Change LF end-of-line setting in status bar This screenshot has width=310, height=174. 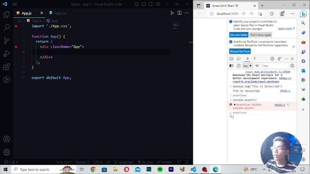pyautogui.click(x=108, y=162)
